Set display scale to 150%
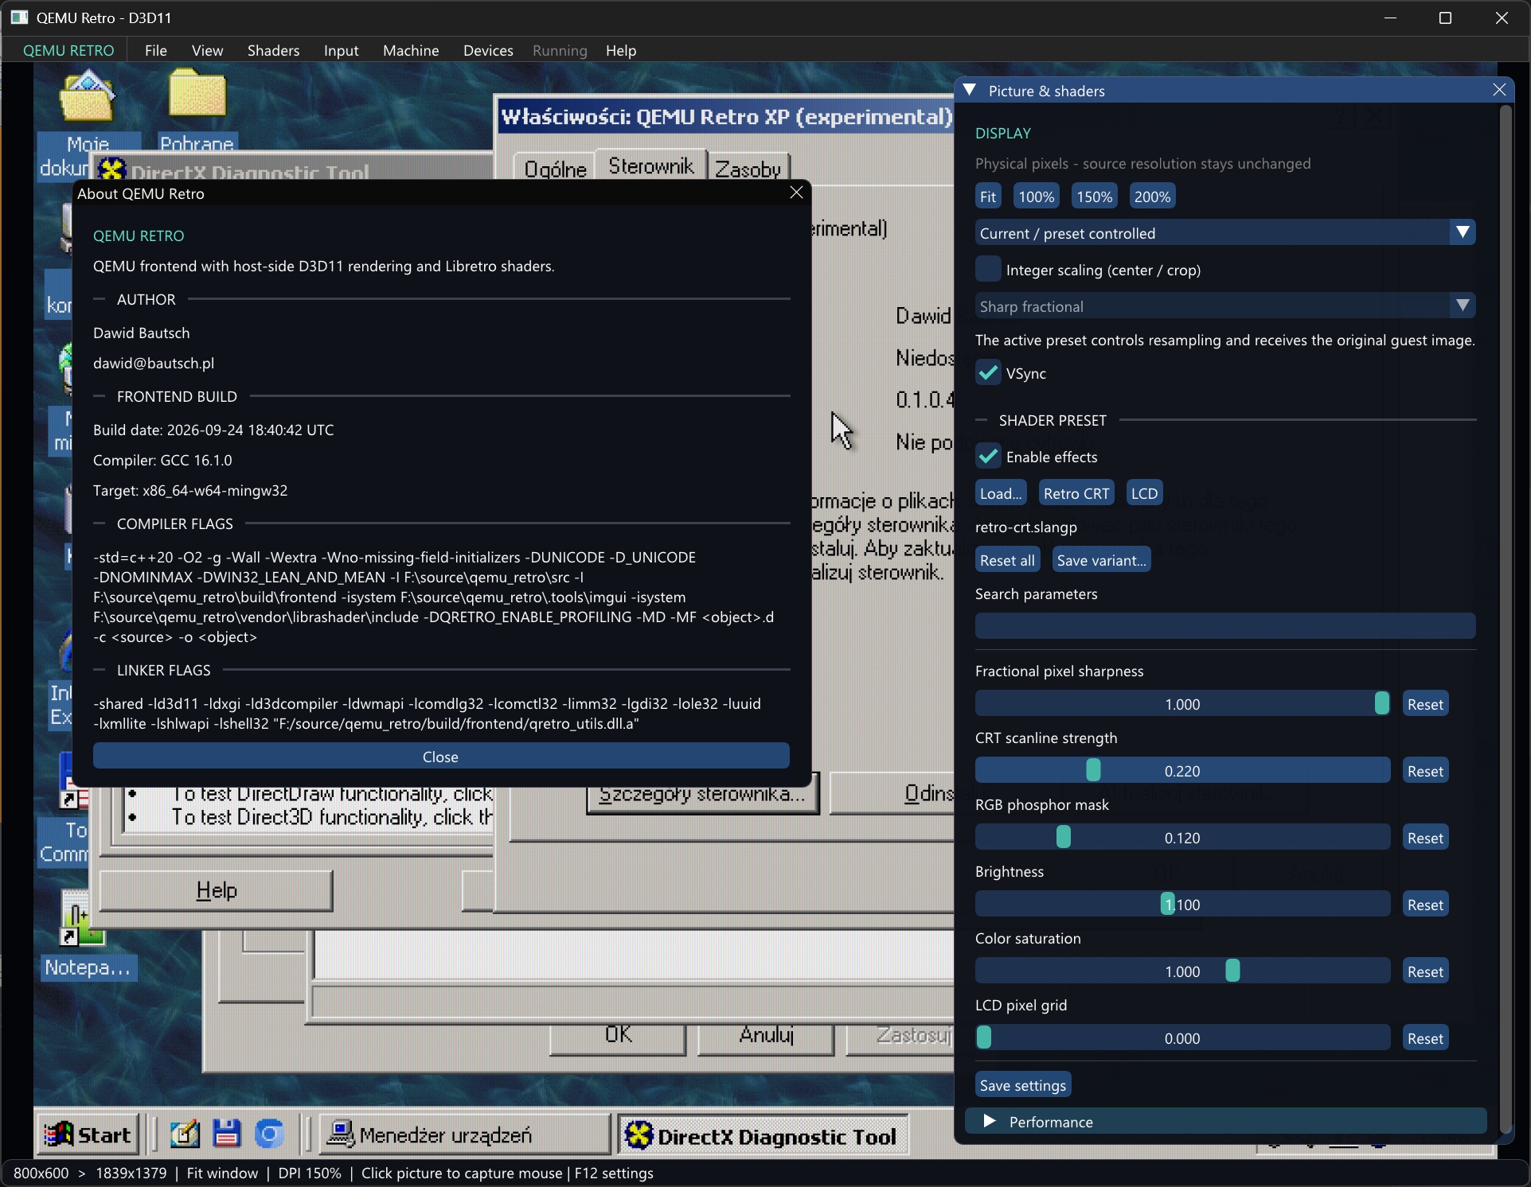1531x1187 pixels. coord(1094,196)
